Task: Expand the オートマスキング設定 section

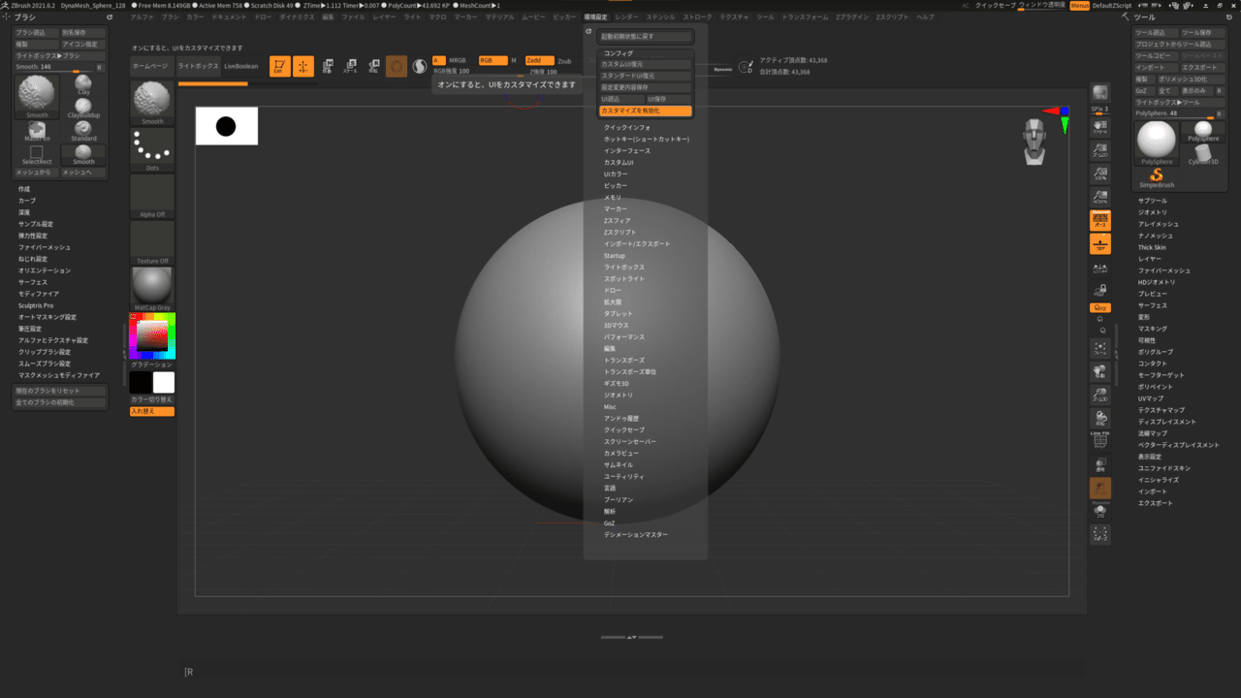Action: (x=47, y=317)
